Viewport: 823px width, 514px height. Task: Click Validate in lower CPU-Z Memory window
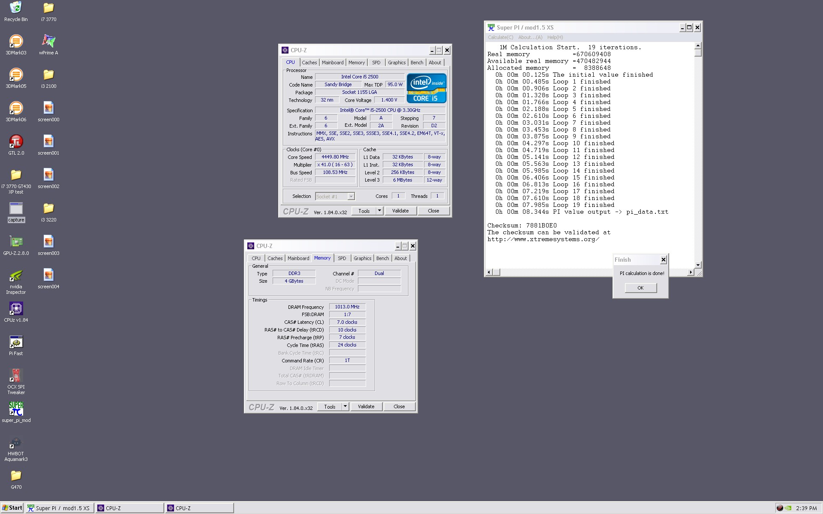366,406
